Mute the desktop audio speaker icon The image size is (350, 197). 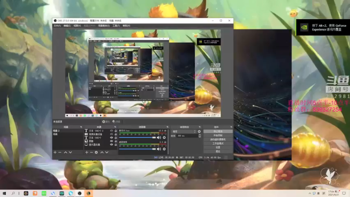click(x=159, y=149)
